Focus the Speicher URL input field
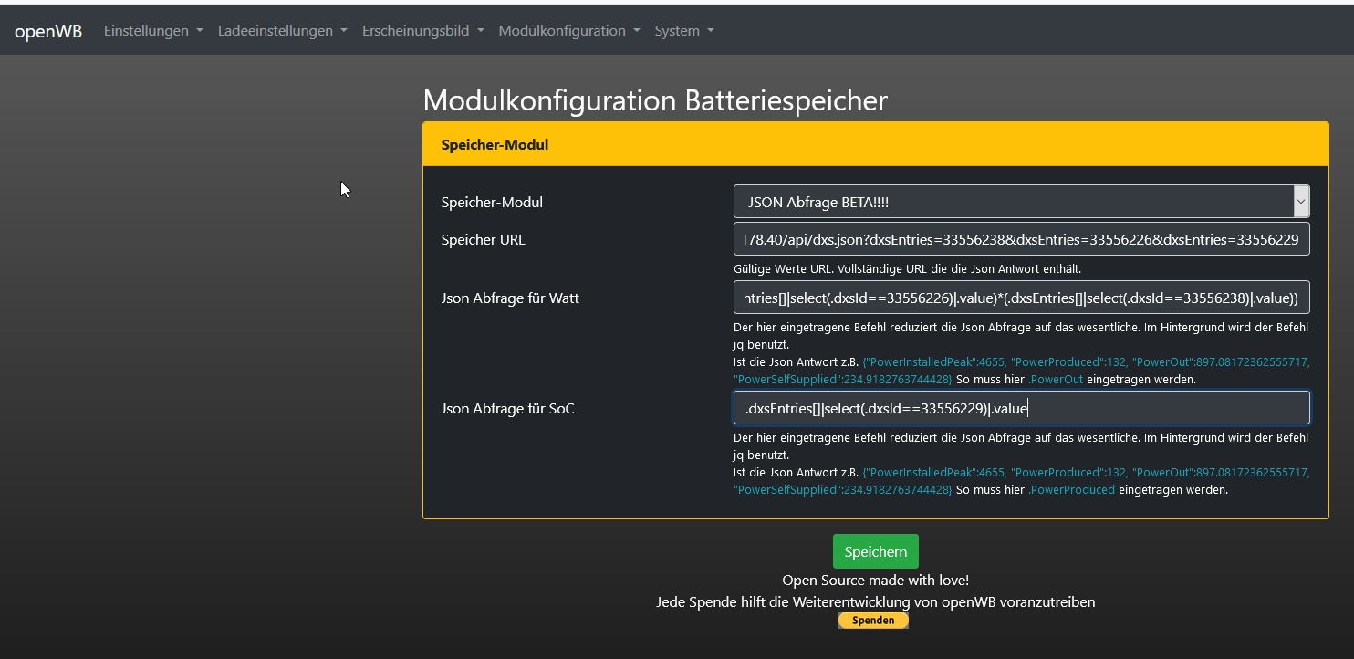 [1020, 240]
